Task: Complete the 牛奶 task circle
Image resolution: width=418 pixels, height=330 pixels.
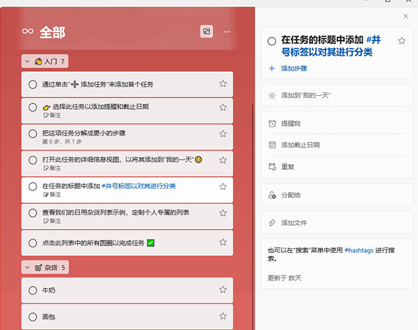Action: pyautogui.click(x=33, y=290)
